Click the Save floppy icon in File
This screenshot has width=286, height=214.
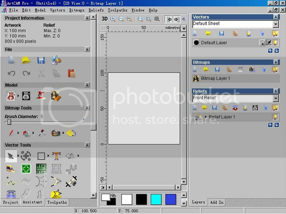(41, 60)
